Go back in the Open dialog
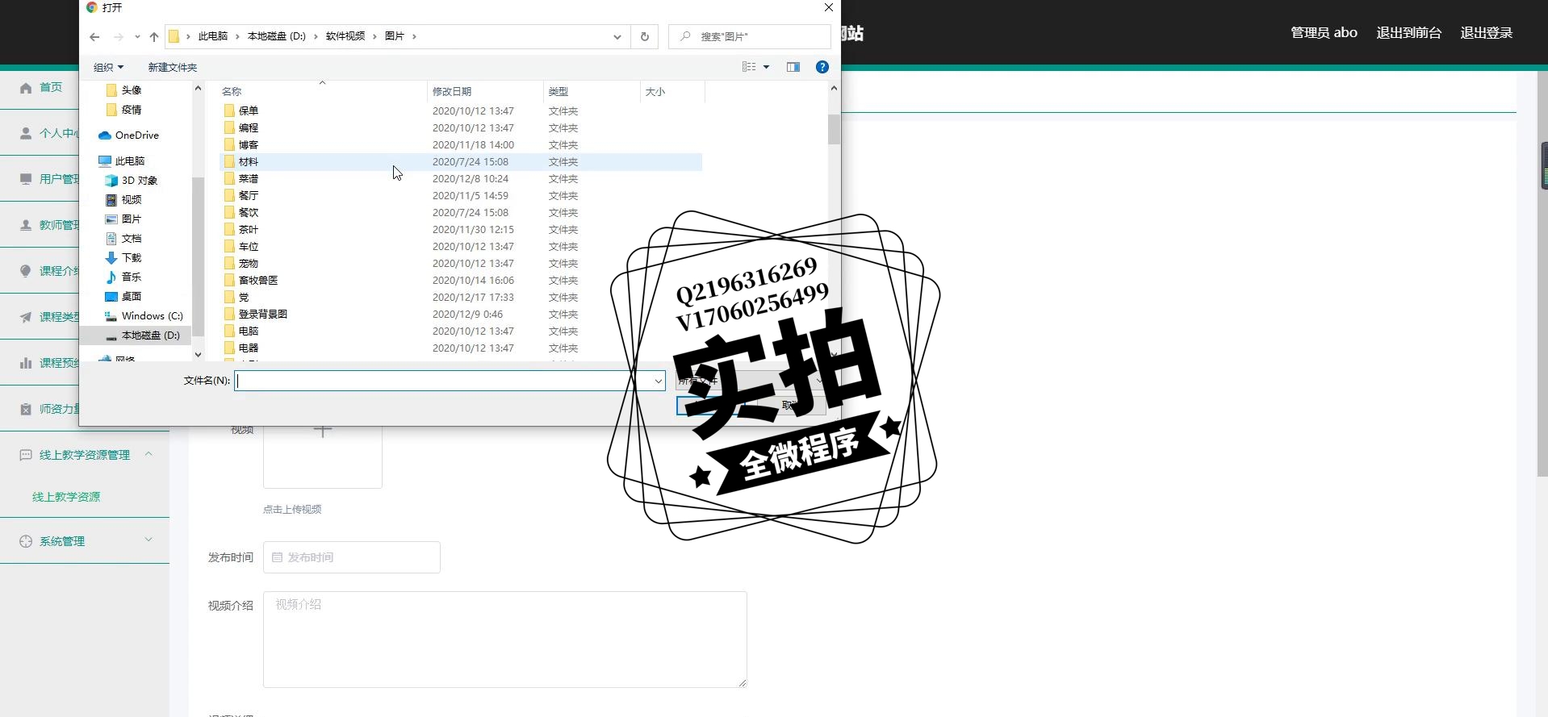Image resolution: width=1548 pixels, height=717 pixels. (94, 37)
